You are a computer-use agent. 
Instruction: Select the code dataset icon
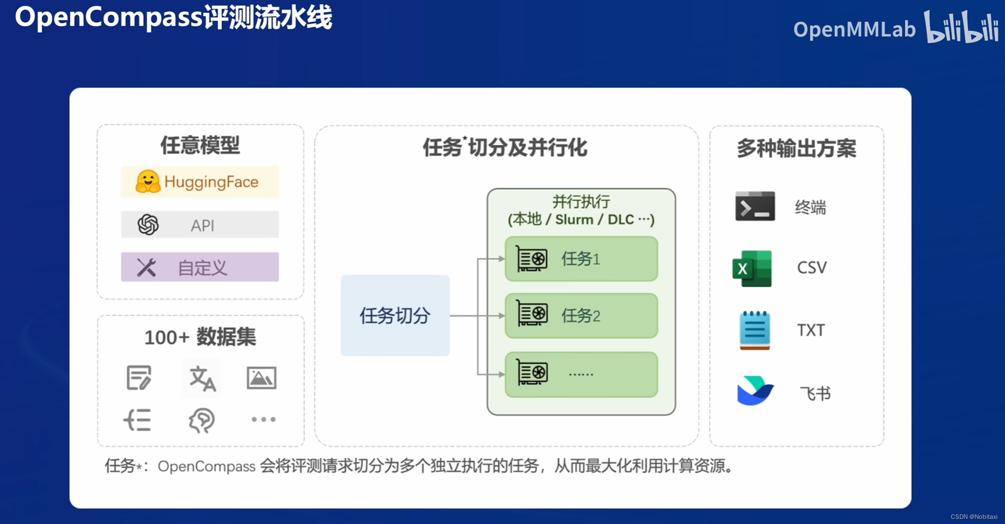[138, 419]
